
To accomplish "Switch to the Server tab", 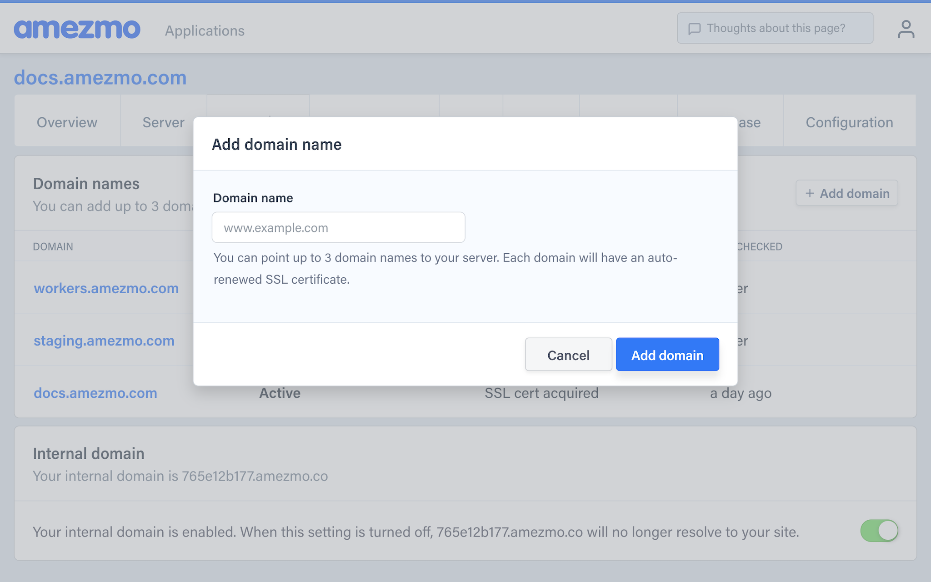I will click(x=163, y=122).
